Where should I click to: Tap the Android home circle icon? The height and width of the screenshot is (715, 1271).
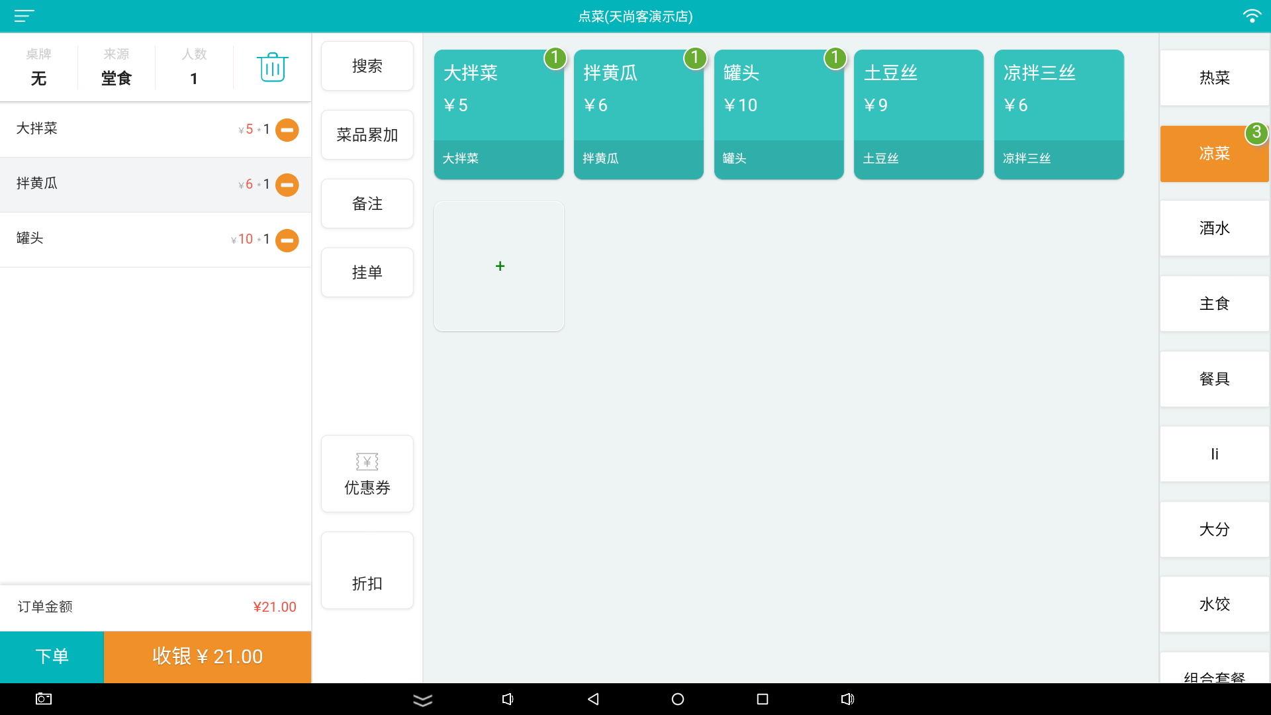(x=678, y=699)
